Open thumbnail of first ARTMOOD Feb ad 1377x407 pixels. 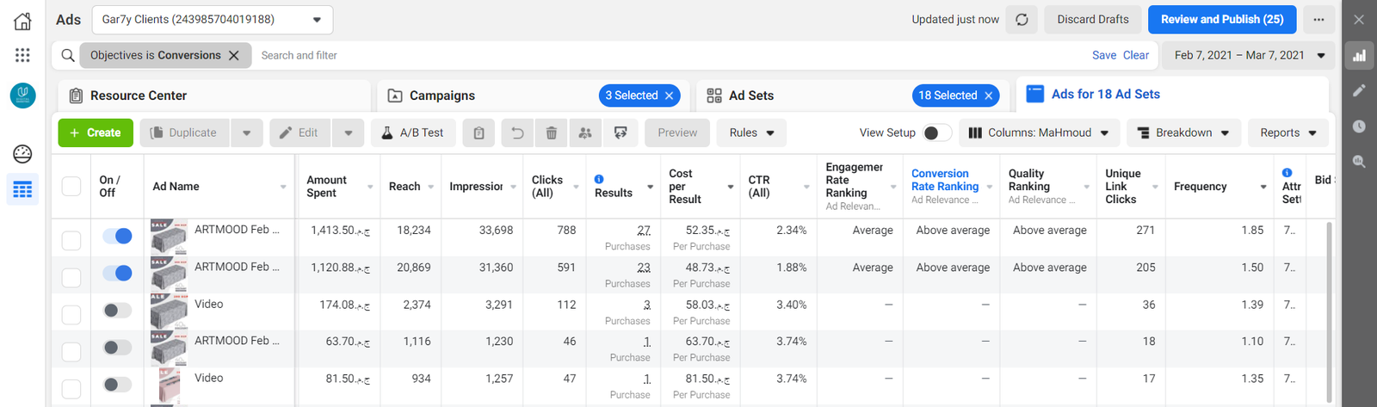[x=169, y=237]
